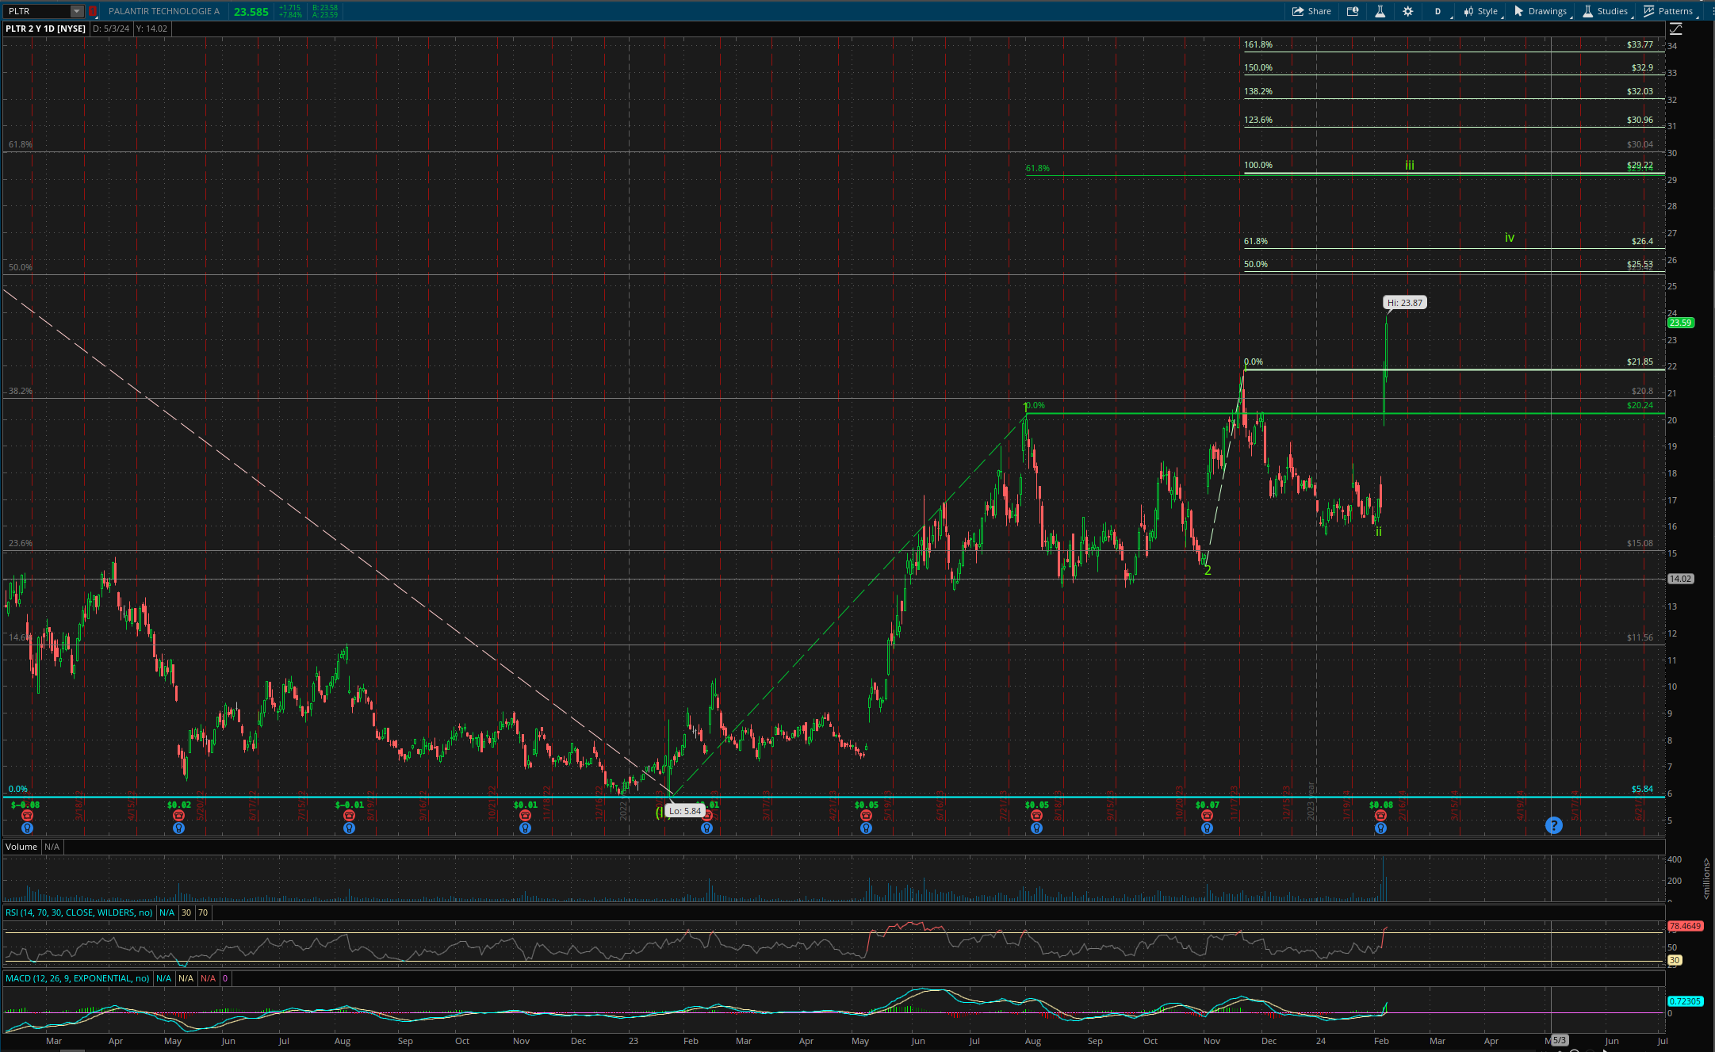Toggle the Volume panel label
The height and width of the screenshot is (1052, 1715).
pyautogui.click(x=21, y=847)
